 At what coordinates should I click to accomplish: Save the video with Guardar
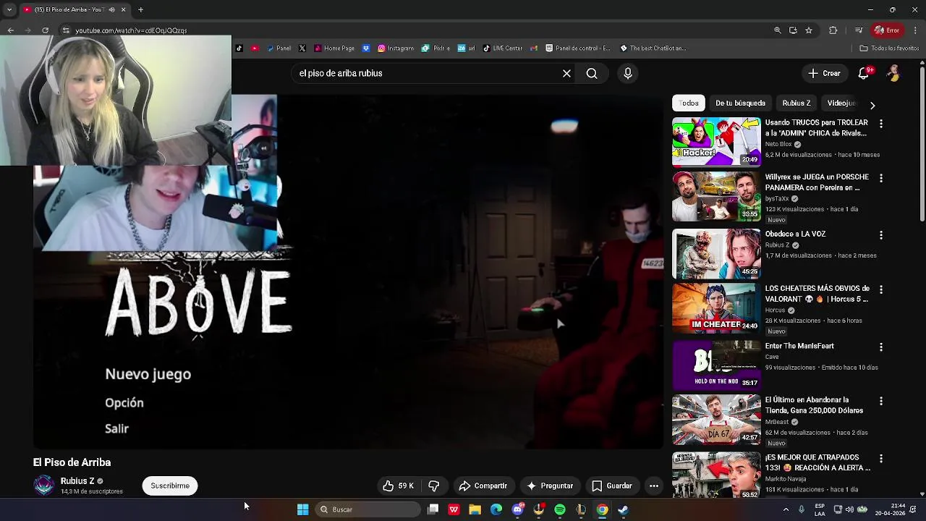point(612,486)
